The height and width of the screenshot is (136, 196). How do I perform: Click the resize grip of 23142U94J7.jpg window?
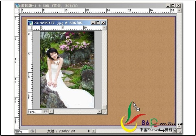[105, 112]
